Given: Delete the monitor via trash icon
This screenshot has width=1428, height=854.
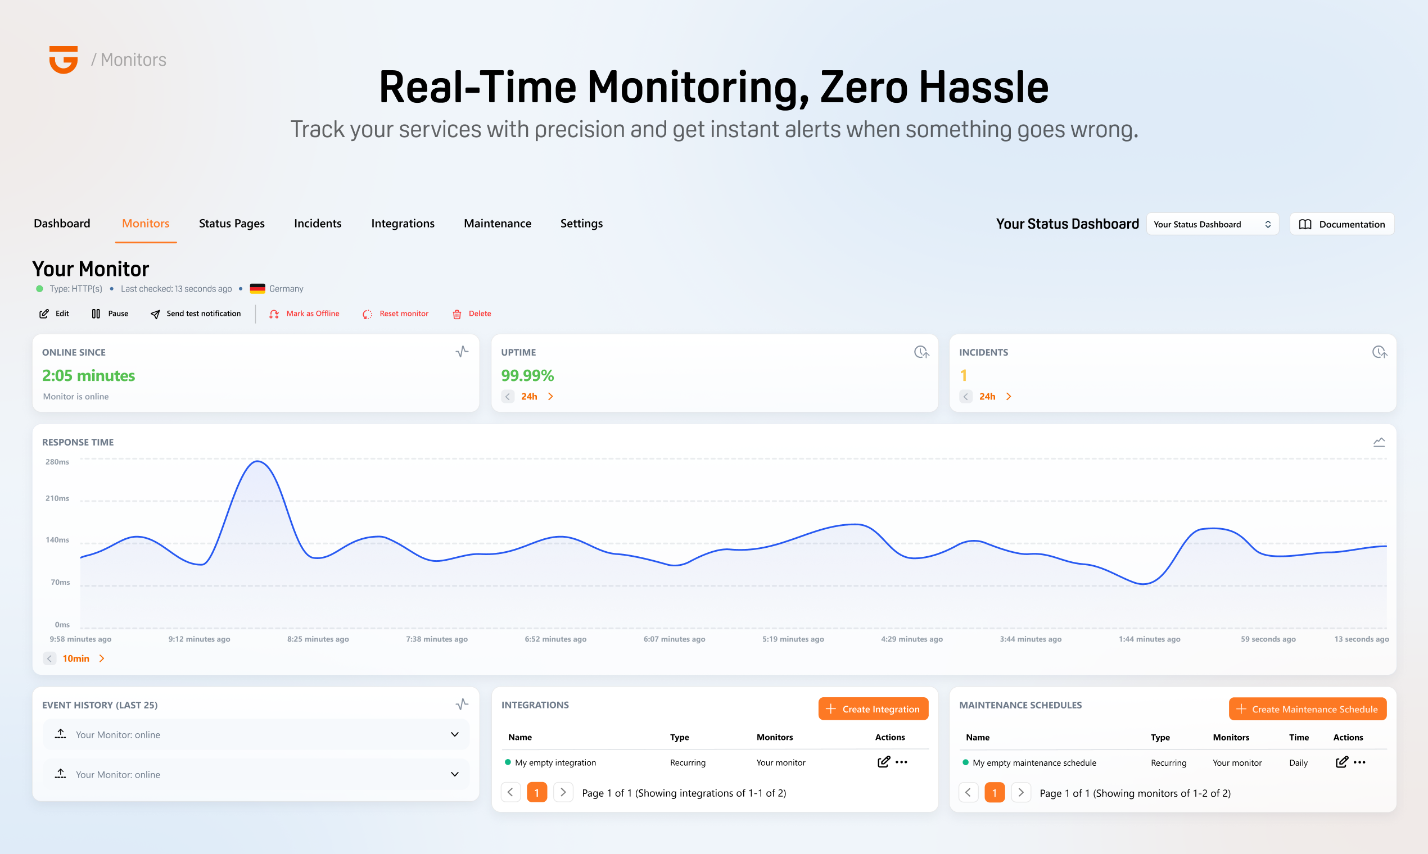Looking at the screenshot, I should [457, 314].
